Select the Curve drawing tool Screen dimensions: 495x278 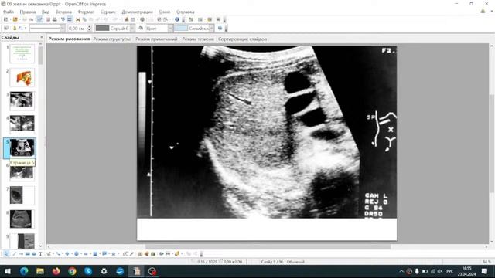(x=49, y=254)
